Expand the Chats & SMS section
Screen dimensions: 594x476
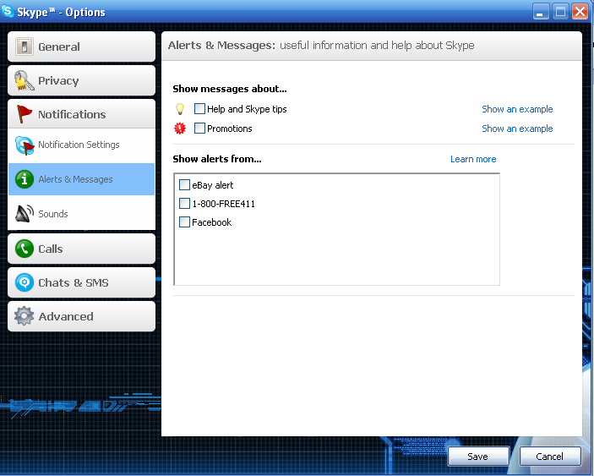pyautogui.click(x=81, y=282)
